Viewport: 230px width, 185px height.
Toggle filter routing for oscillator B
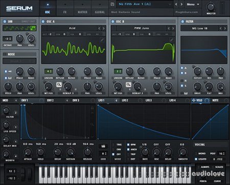click(x=182, y=73)
